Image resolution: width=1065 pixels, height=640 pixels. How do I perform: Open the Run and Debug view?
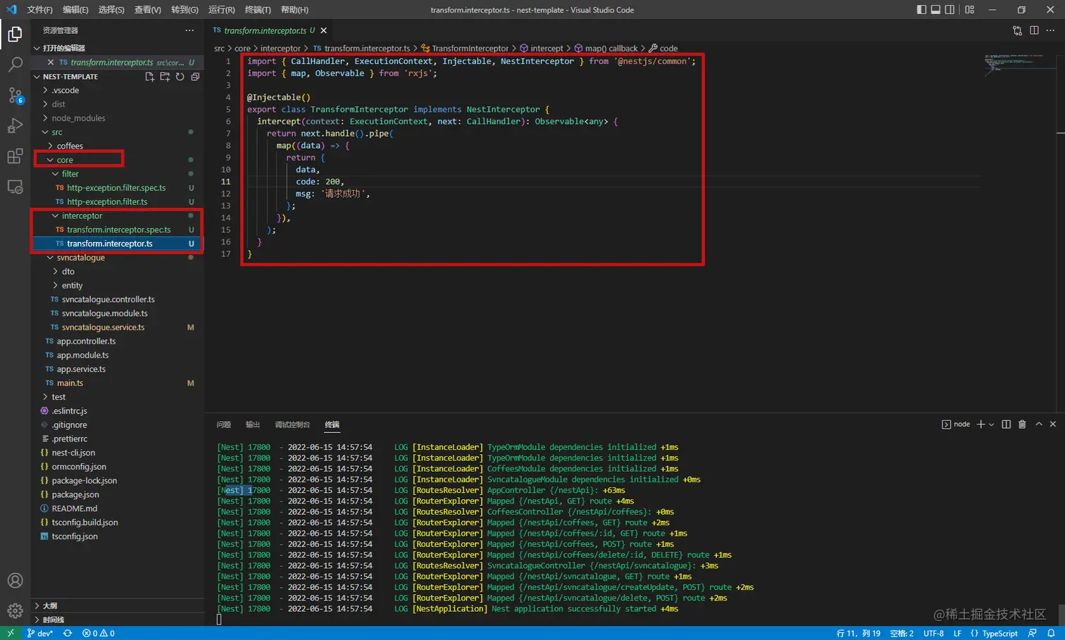click(15, 126)
